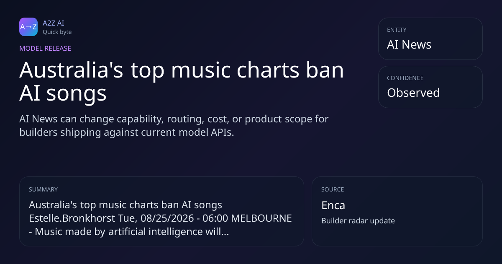Image resolution: width=502 pixels, height=264 pixels.
Task: Select the A2Z AI brand name
Action: pyautogui.click(x=54, y=23)
